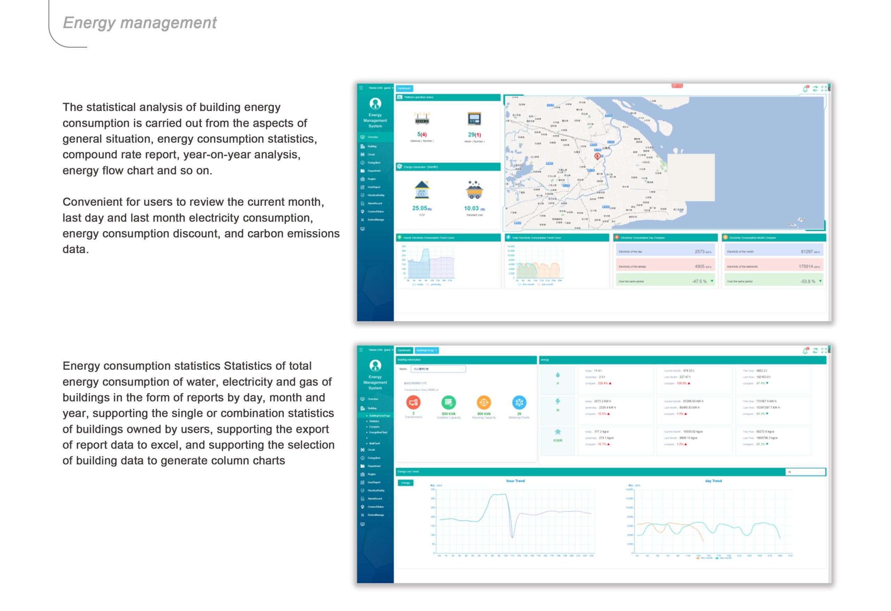Toggle the today legend in hourly chart
This screenshot has height=611, width=891.
point(418,285)
